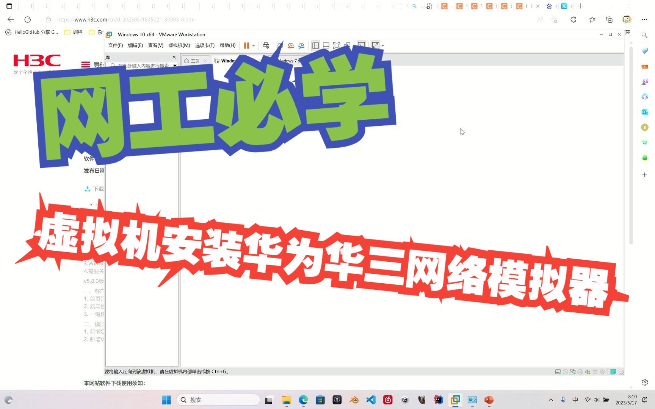This screenshot has height=409, width=655.
Task: Refresh the h3c.com page in Edge
Action: pos(28,19)
